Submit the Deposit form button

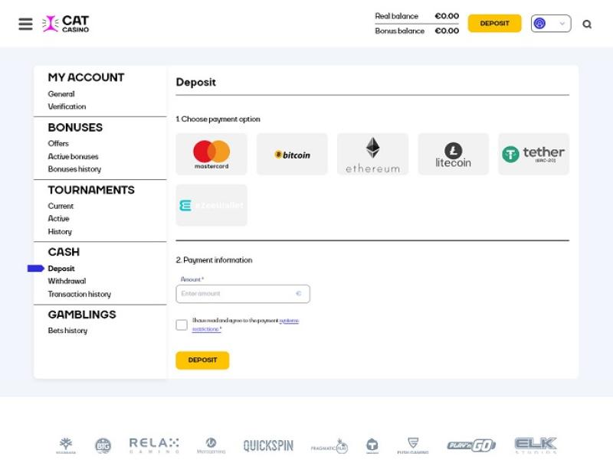point(202,360)
